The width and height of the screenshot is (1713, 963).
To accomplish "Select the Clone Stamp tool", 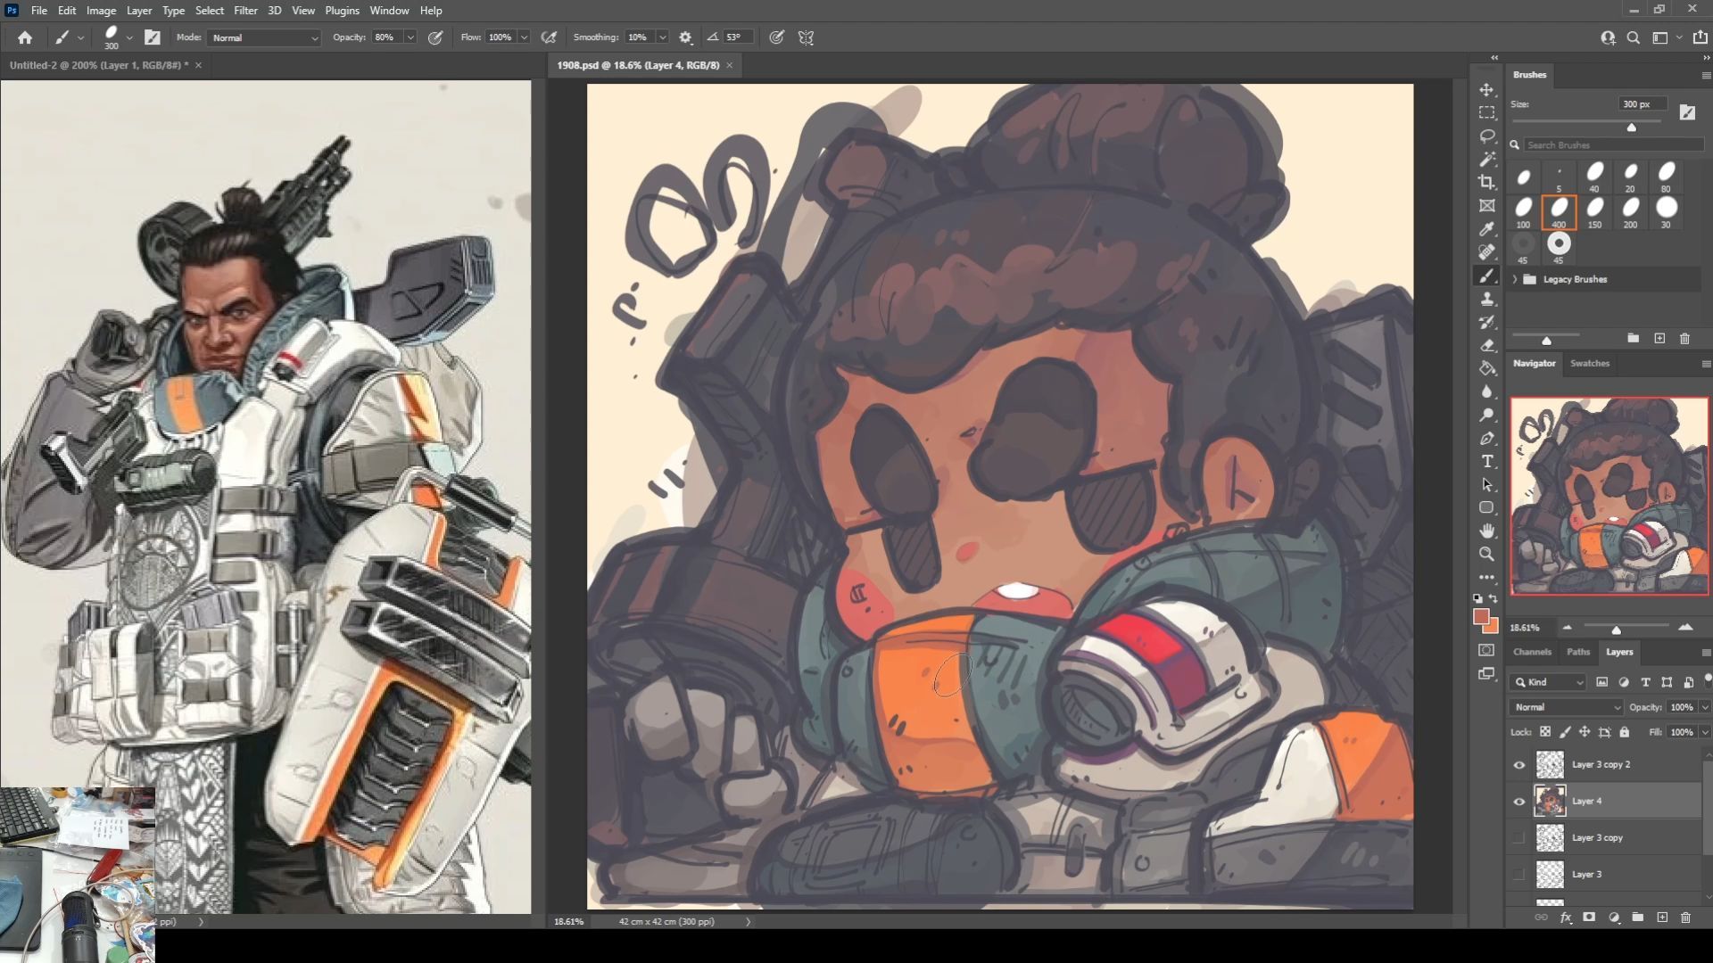I will pos(1486,299).
